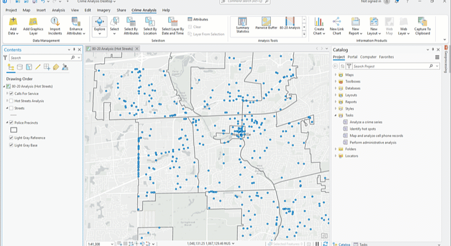Image resolution: width=451 pixels, height=246 pixels.
Task: Open the Map ribbon tab
Action: click(x=26, y=10)
